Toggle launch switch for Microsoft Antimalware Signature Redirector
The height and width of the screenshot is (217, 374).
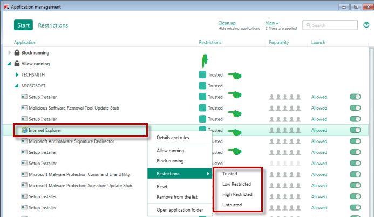355,141
